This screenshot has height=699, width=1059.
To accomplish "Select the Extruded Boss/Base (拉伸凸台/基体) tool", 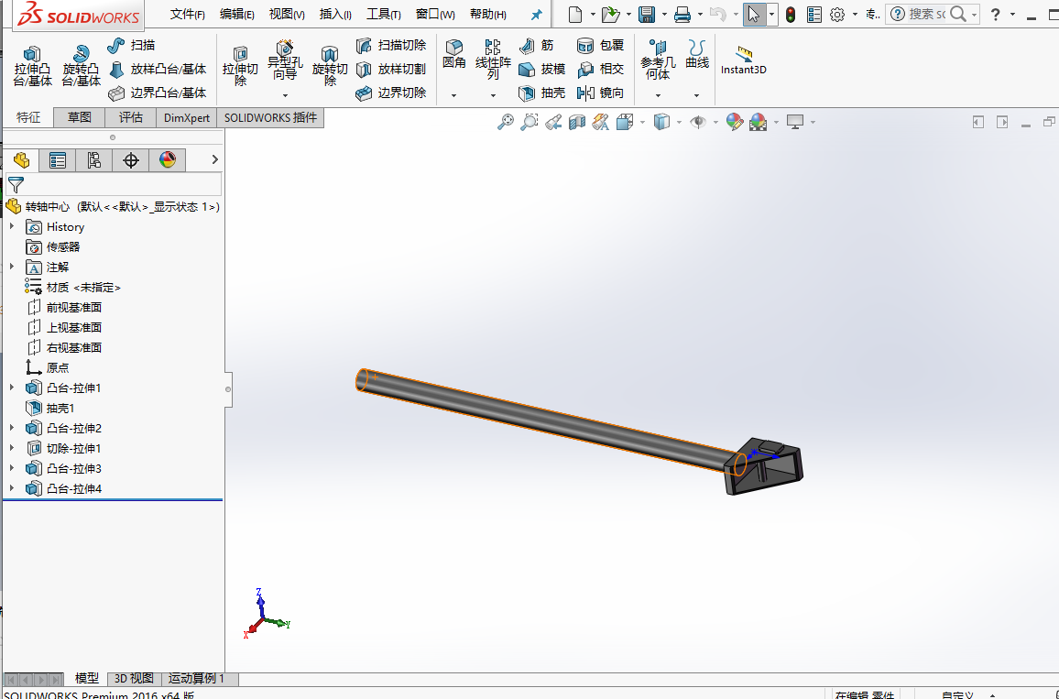I will point(32,66).
